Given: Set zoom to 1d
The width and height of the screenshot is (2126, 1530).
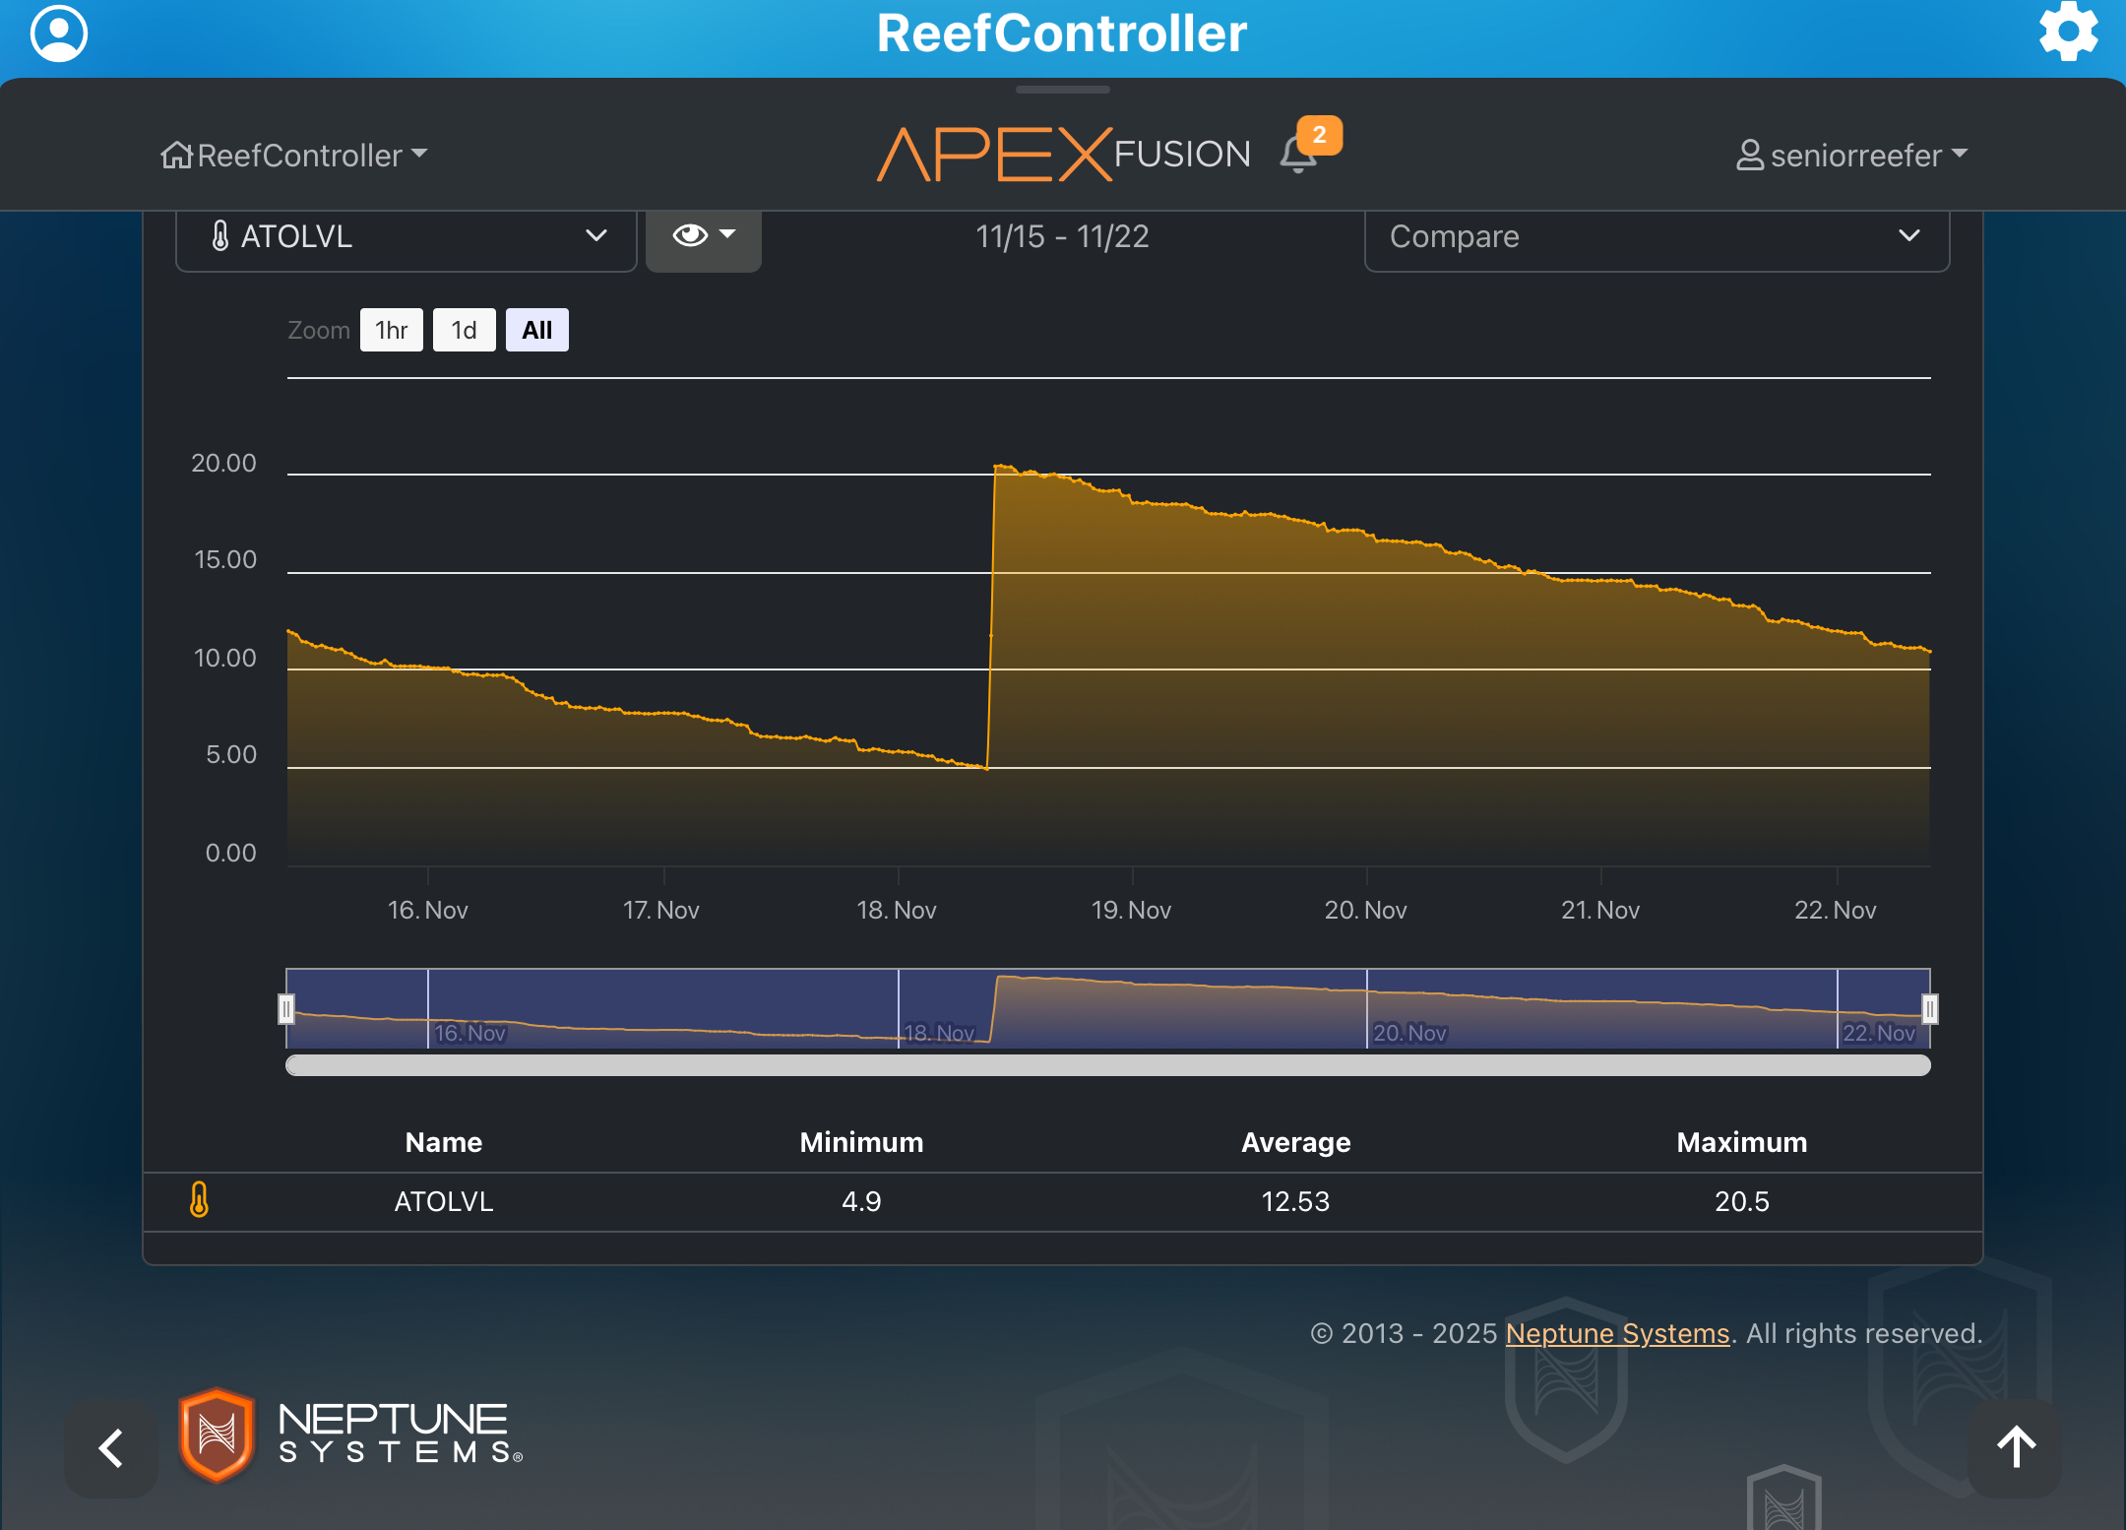Looking at the screenshot, I should pos(464,330).
